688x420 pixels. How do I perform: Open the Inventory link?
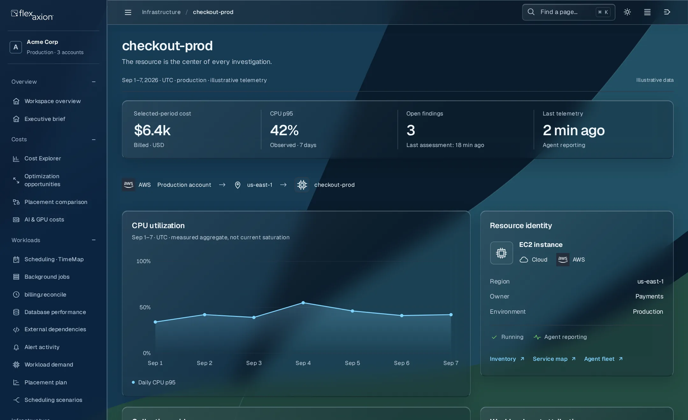507,359
